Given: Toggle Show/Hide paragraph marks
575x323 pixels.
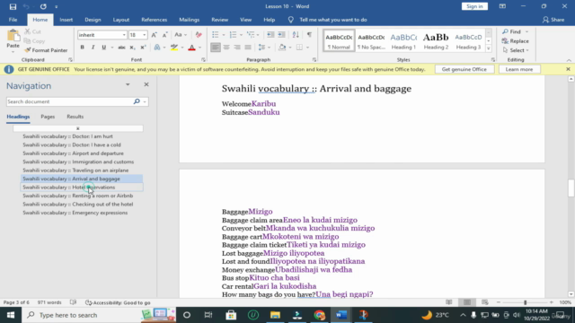Looking at the screenshot, I should click(309, 35).
